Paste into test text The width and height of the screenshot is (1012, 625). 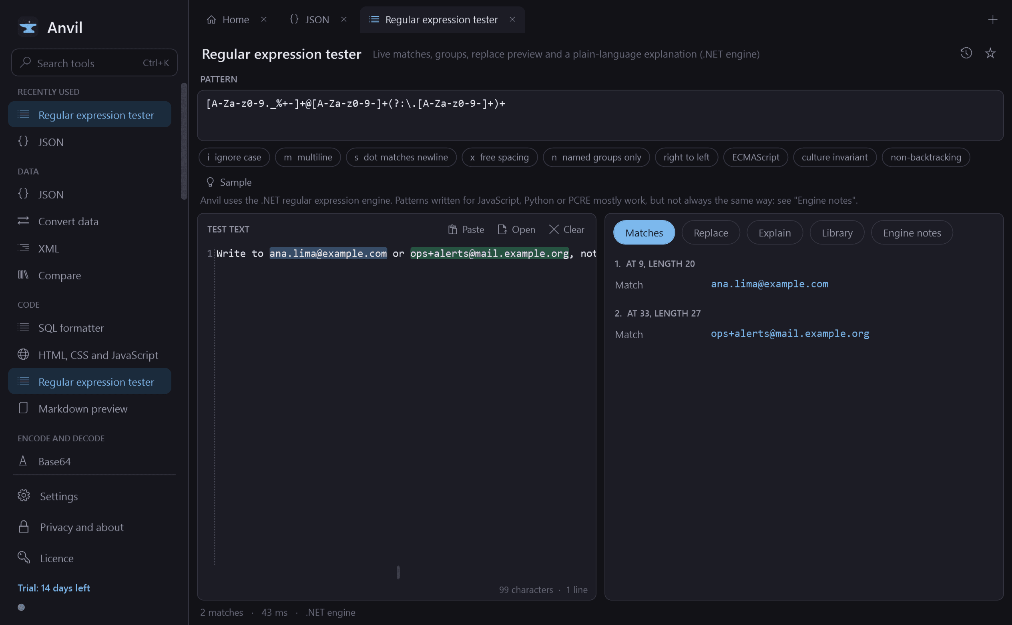coord(466,229)
